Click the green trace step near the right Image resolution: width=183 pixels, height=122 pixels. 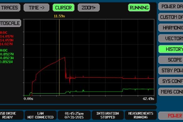click(x=123, y=90)
